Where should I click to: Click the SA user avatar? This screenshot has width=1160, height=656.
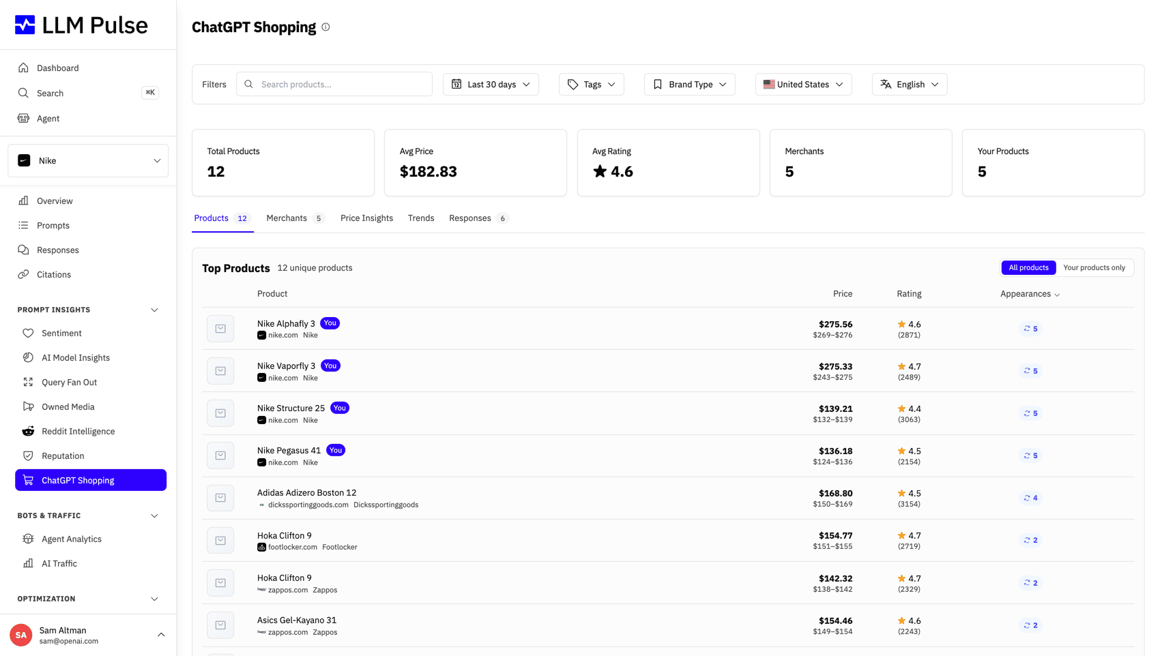click(21, 635)
